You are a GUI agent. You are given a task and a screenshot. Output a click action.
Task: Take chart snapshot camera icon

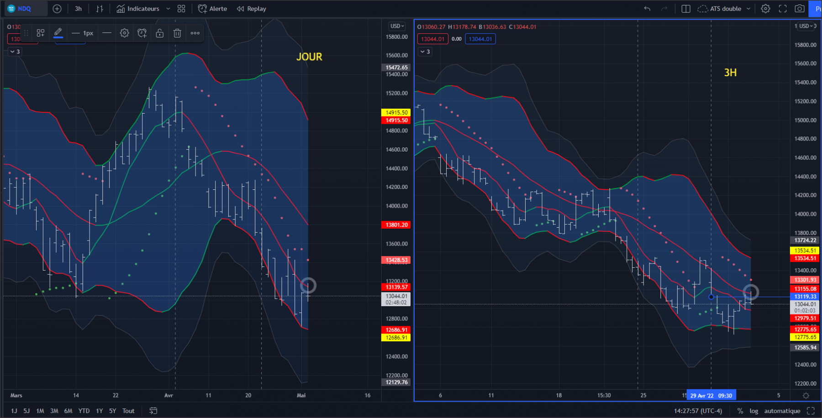[800, 9]
